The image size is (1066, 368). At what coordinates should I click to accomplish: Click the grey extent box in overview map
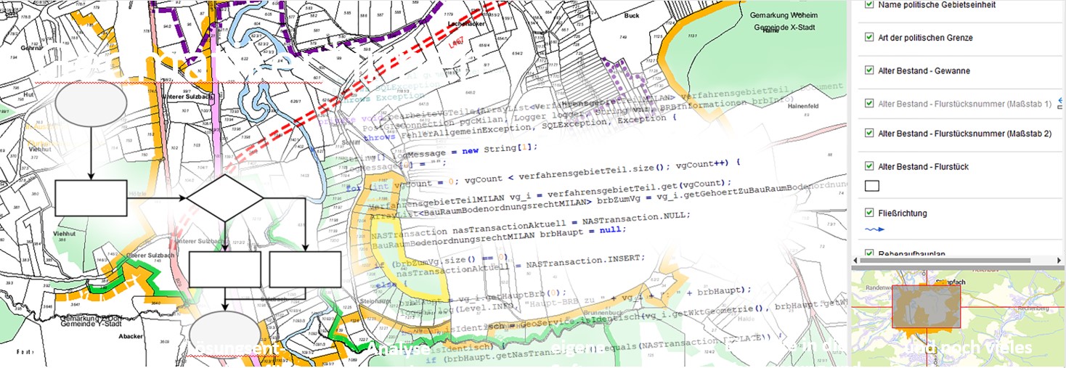tap(925, 306)
